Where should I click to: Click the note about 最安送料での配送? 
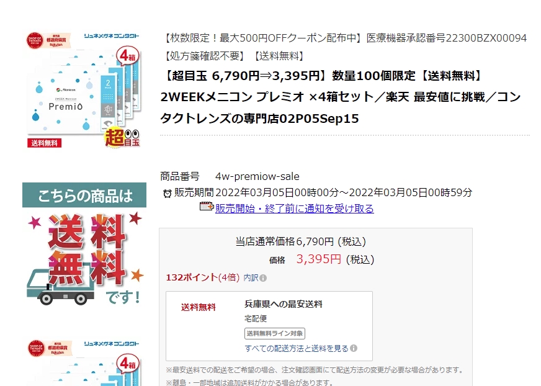(315, 370)
